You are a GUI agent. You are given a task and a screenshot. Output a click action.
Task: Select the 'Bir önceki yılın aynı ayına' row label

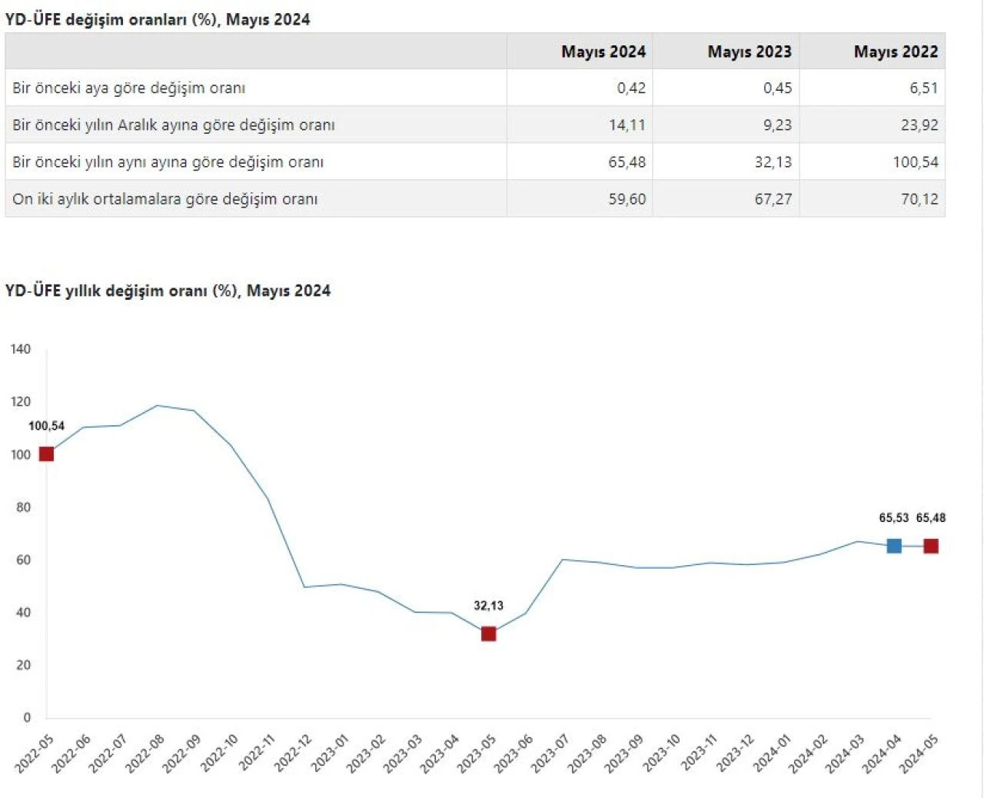tap(168, 162)
